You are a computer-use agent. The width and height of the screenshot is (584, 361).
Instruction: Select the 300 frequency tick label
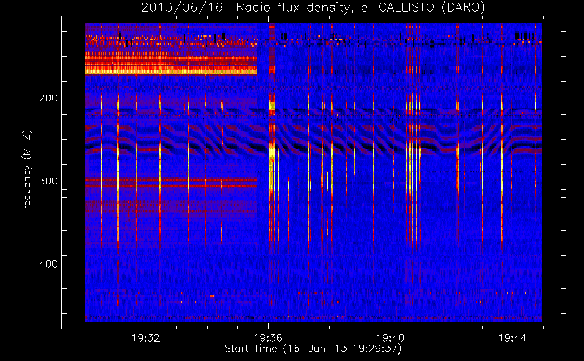[48, 181]
